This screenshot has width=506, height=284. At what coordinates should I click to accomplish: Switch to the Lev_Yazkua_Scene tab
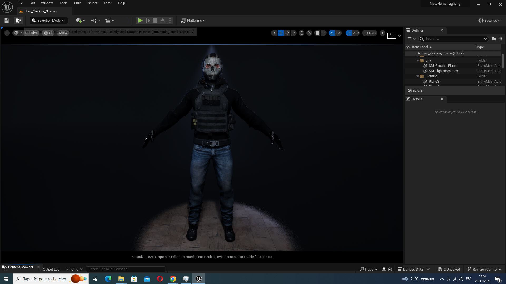[41, 11]
